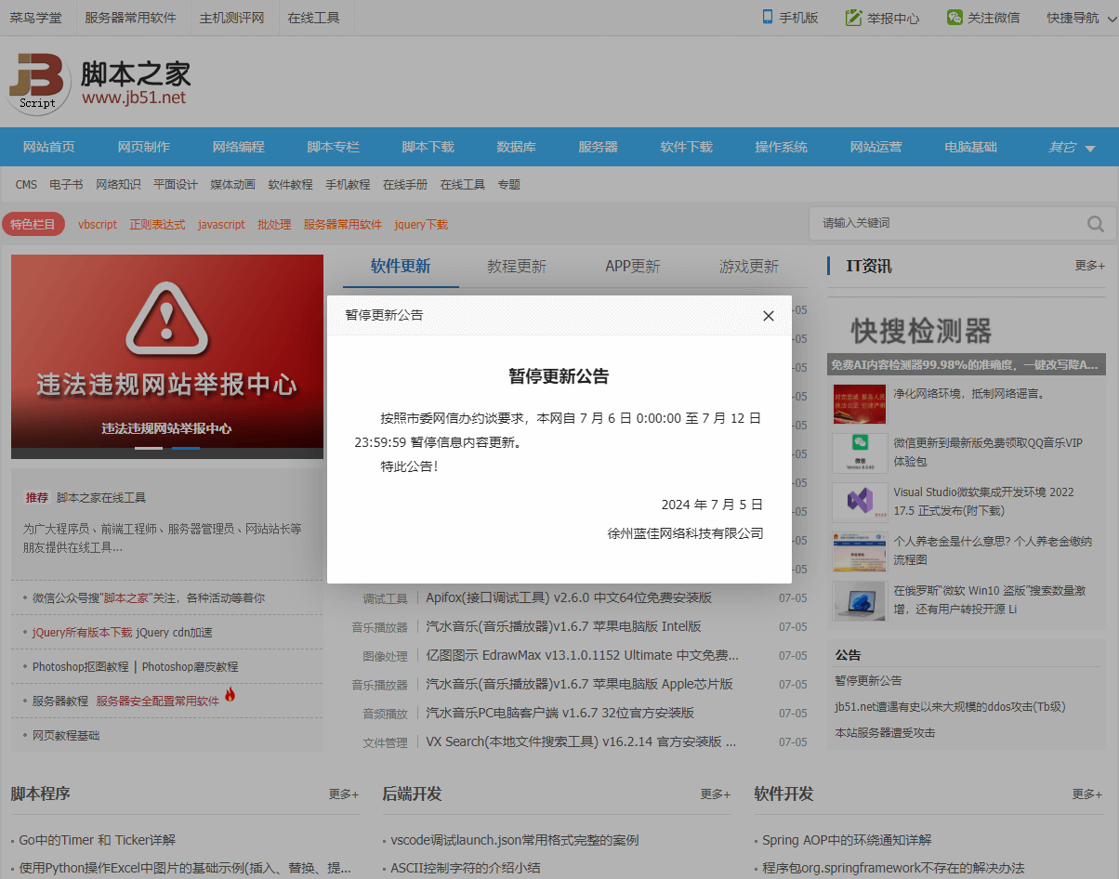Open the Spring AOP中的环绕通知详解 article
This screenshot has height=879, width=1119.
[x=847, y=840]
